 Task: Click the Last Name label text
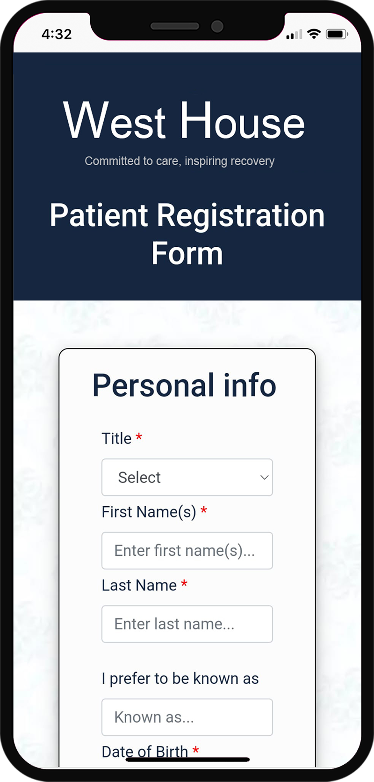click(139, 585)
